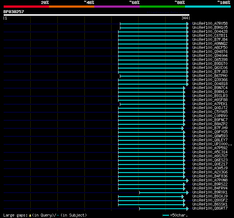Image resolution: width=234 pixels, height=218 pixels.
Task: Select the UniRef100_B7FJB3 label
Action: click(x=210, y=72)
